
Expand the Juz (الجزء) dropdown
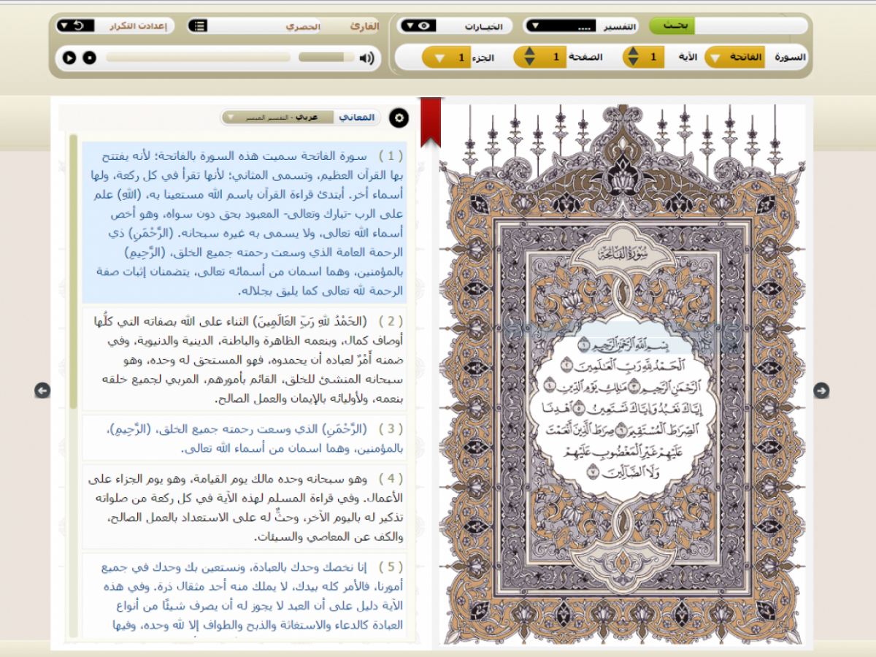[x=439, y=57]
